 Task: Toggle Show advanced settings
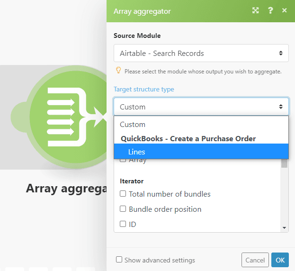coord(119,260)
